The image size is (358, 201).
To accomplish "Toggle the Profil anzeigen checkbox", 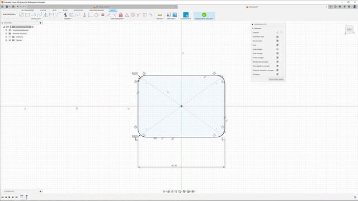I will pyautogui.click(x=277, y=54).
